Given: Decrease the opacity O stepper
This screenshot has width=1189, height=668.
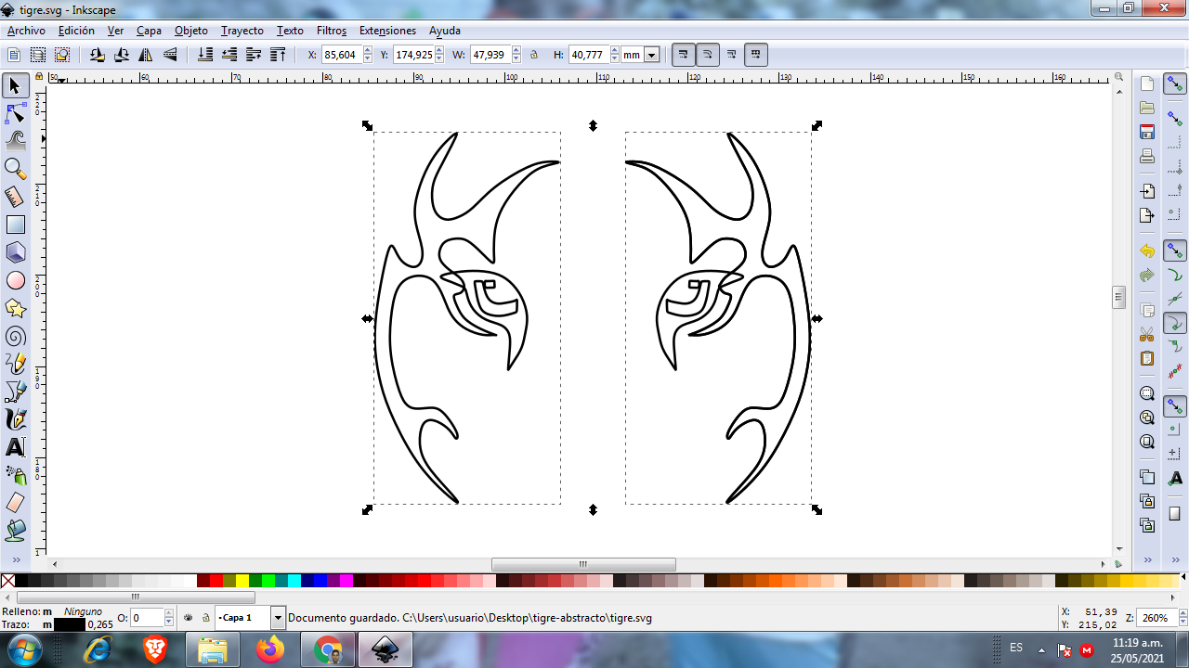Looking at the screenshot, I should (x=168, y=622).
